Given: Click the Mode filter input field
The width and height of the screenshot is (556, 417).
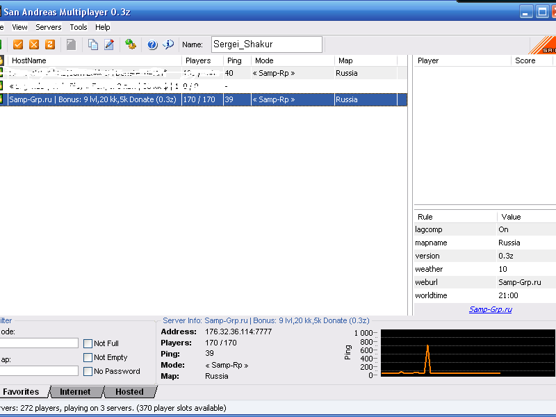Looking at the screenshot, I should [39, 343].
